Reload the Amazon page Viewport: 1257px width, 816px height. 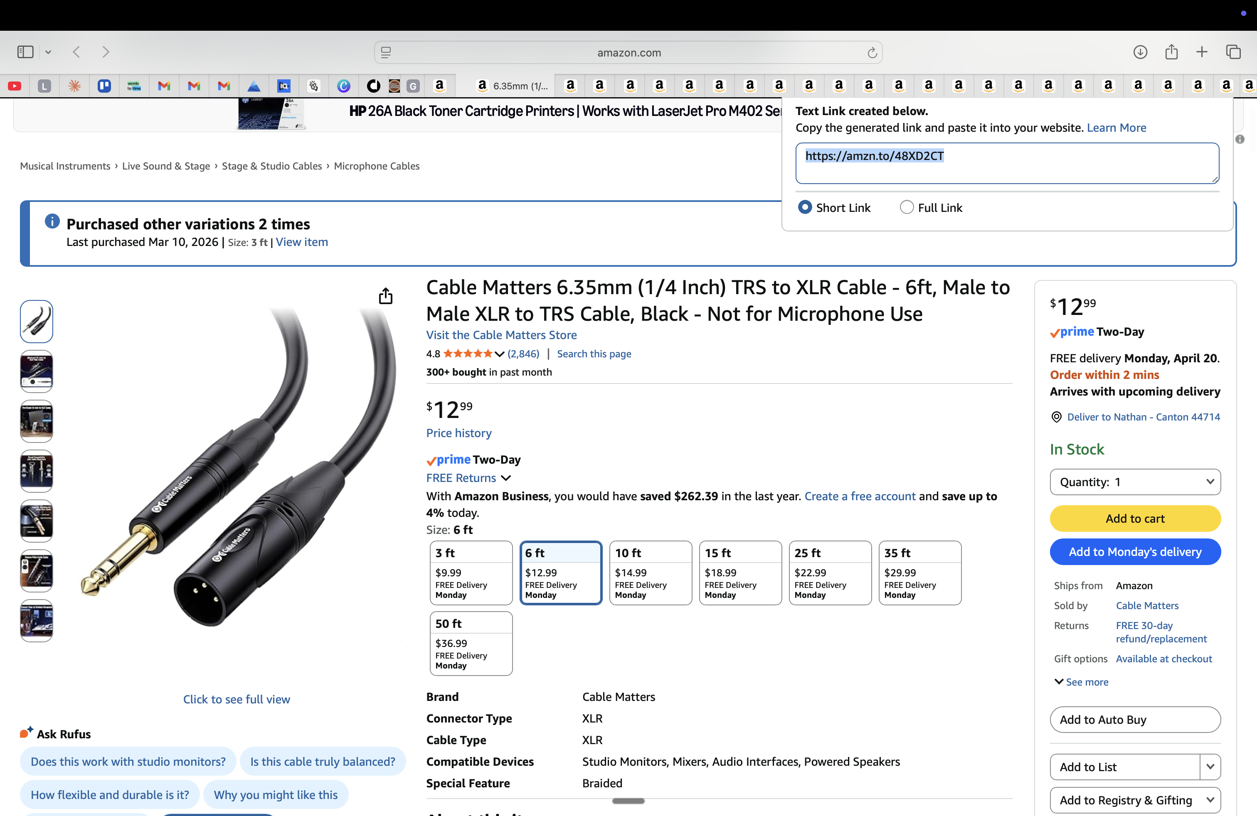click(872, 52)
